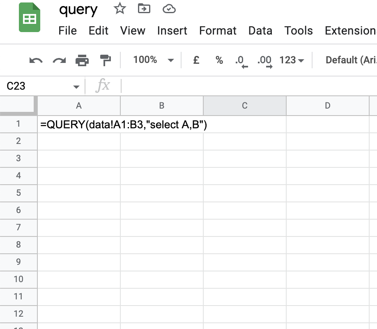Open the Print icon
This screenshot has width=377, height=329.
82,60
